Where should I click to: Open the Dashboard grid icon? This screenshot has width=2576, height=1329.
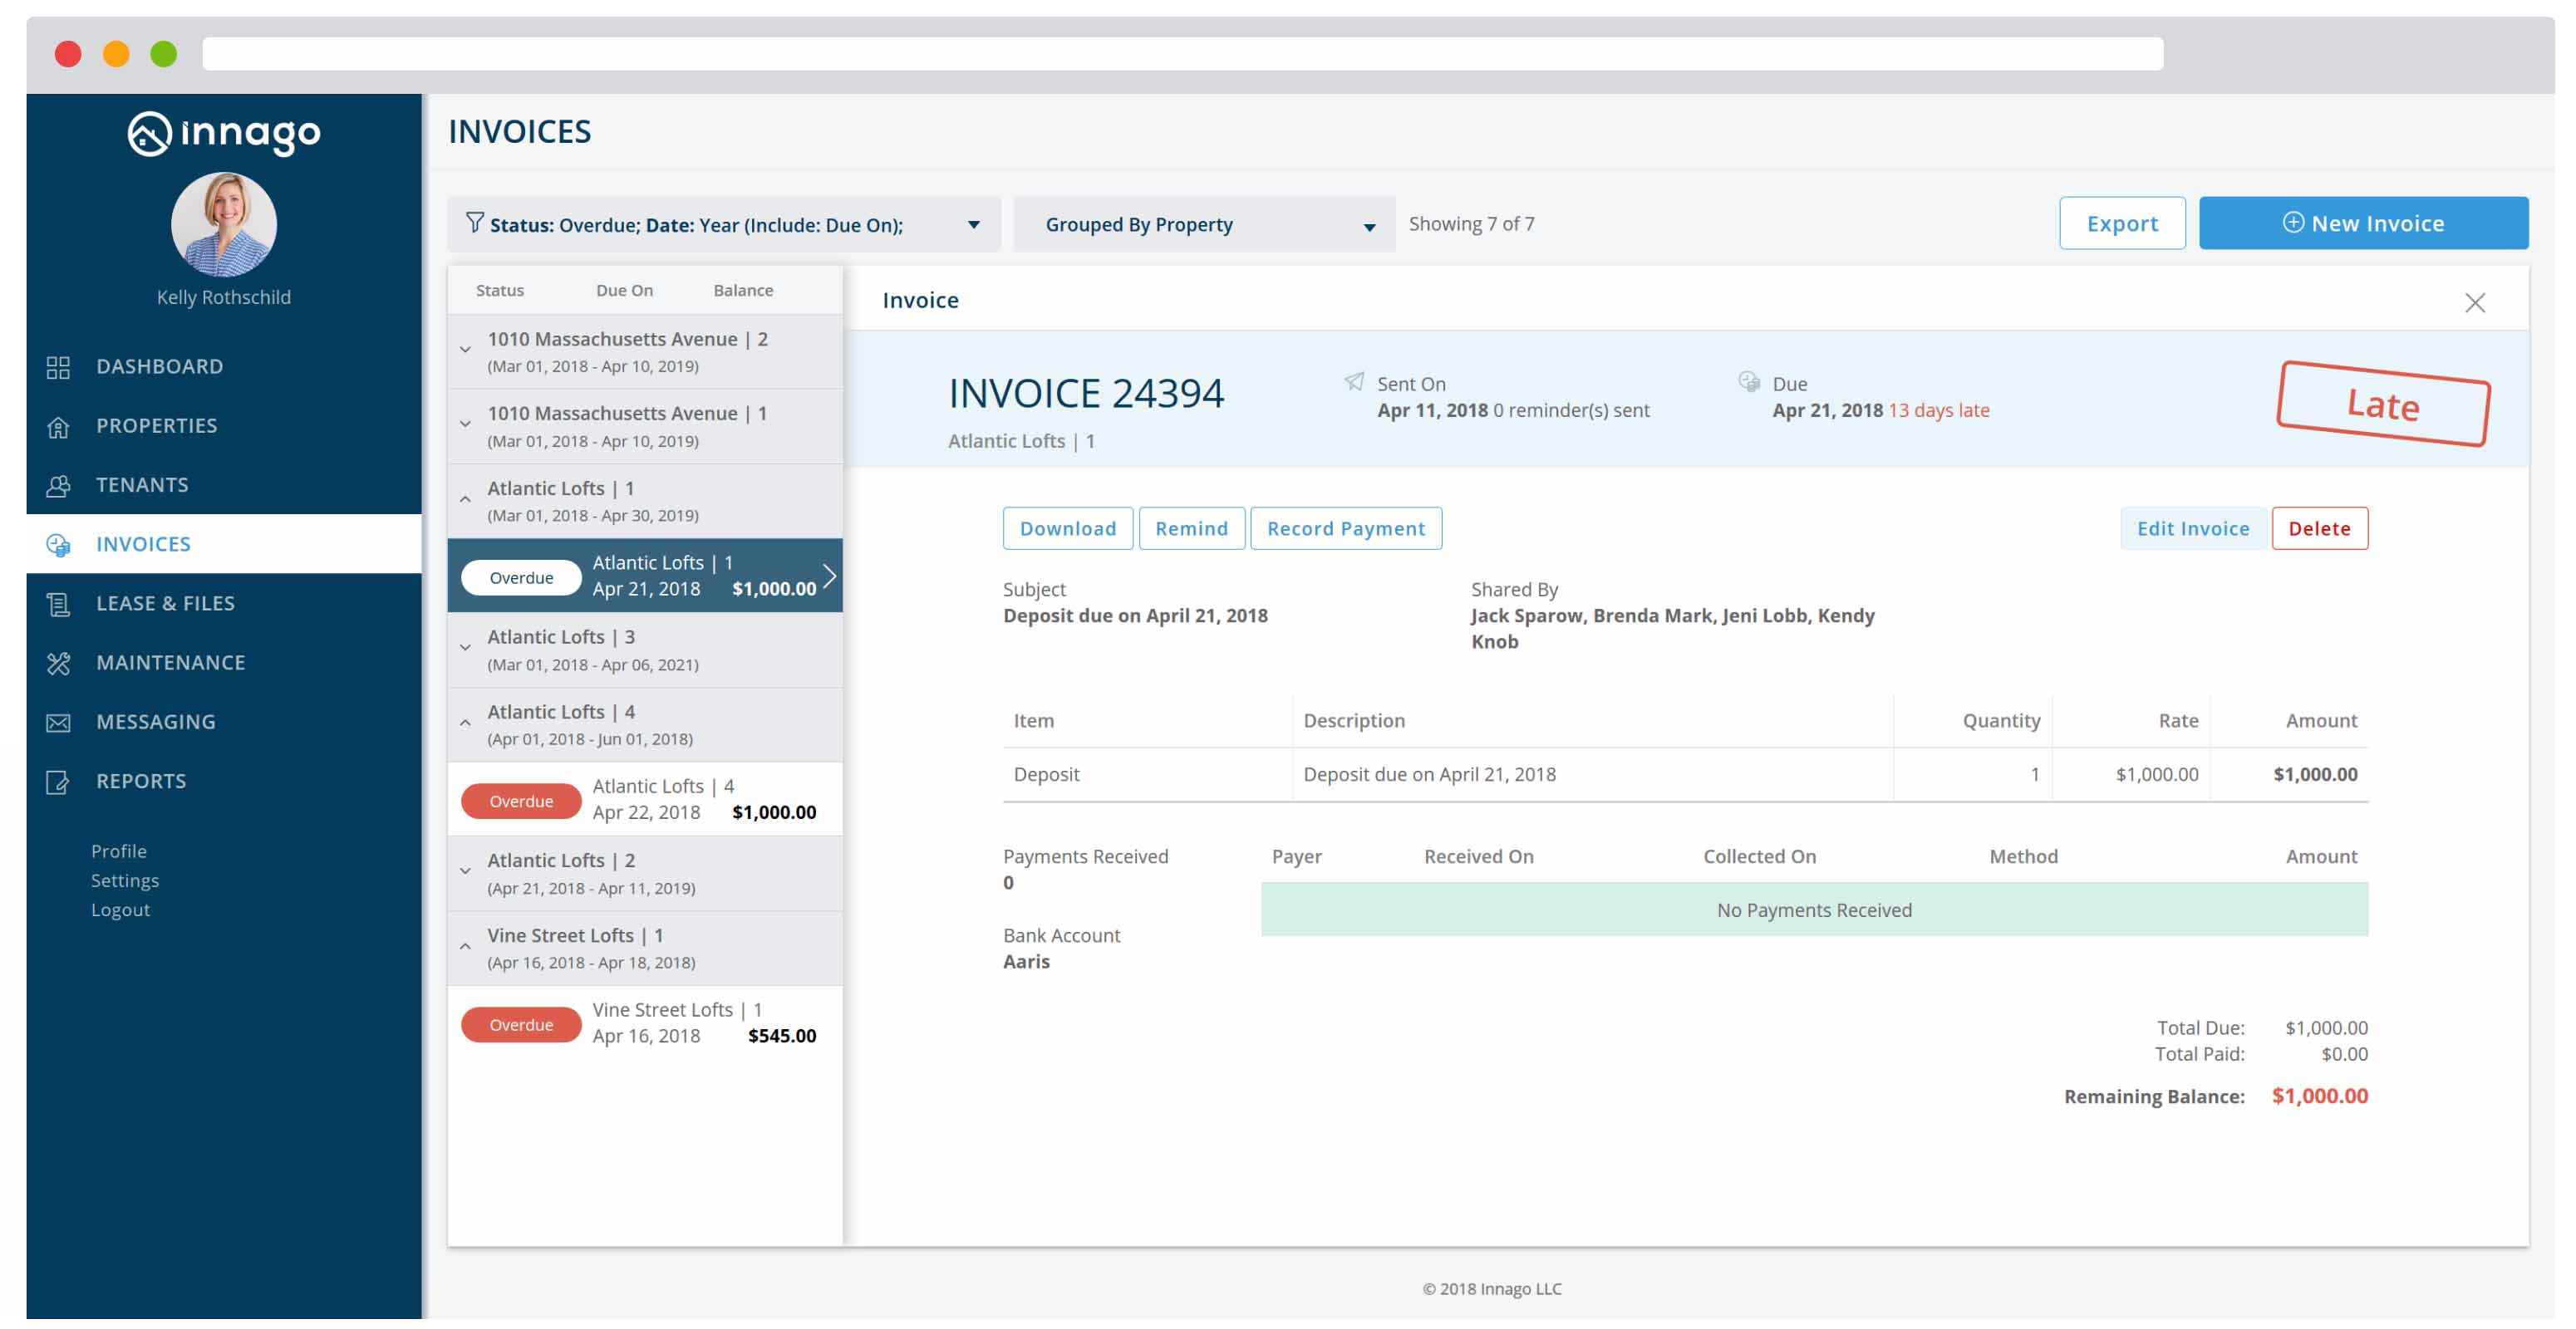click(x=58, y=368)
